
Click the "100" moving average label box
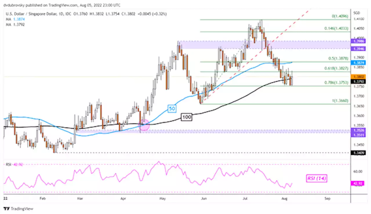[x=186, y=117]
